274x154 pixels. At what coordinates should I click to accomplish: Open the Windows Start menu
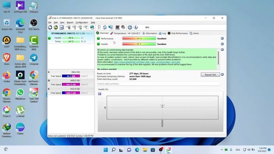pos(106,150)
